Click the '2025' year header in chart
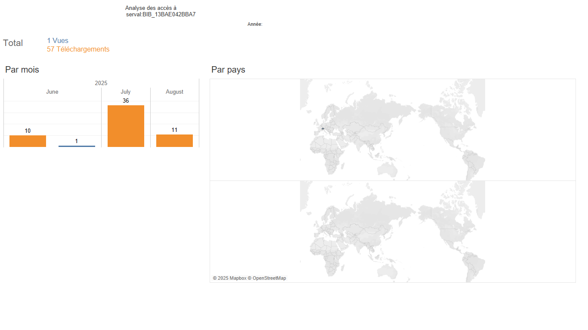 pyautogui.click(x=101, y=83)
